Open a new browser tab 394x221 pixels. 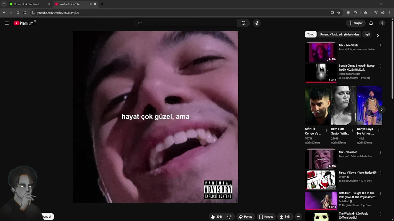coord(102,4)
